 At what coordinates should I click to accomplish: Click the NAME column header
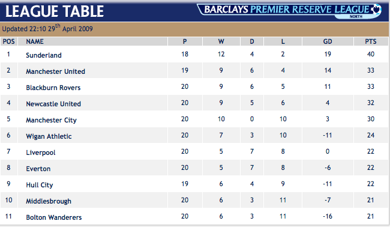35,41
